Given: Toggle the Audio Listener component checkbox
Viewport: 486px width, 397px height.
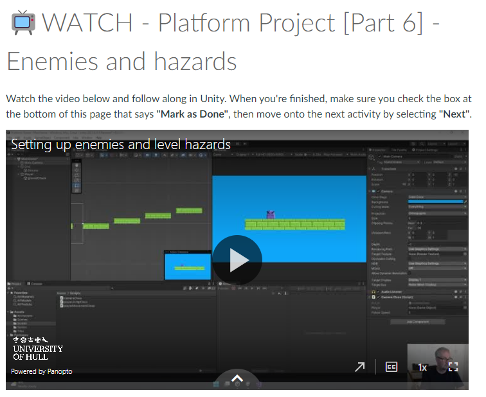Looking at the screenshot, I should [x=379, y=292].
